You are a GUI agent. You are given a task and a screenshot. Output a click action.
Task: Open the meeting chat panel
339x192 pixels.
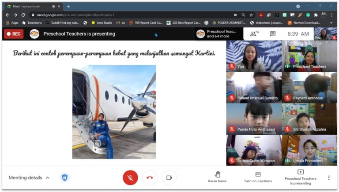[x=273, y=34]
